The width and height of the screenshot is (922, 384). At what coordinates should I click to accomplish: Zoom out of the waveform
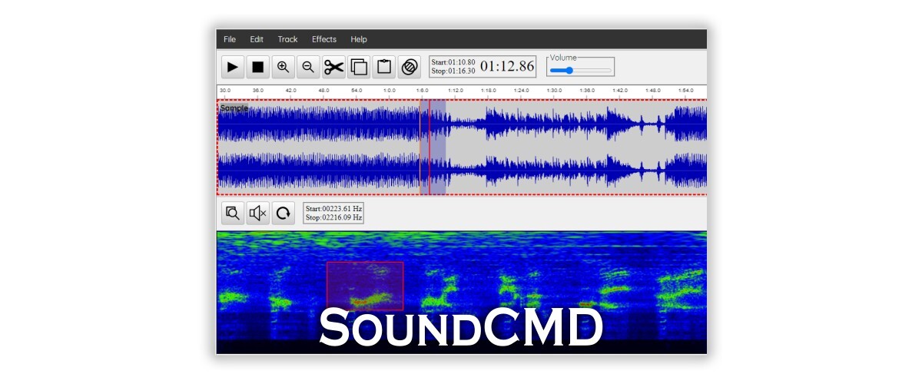(x=308, y=67)
